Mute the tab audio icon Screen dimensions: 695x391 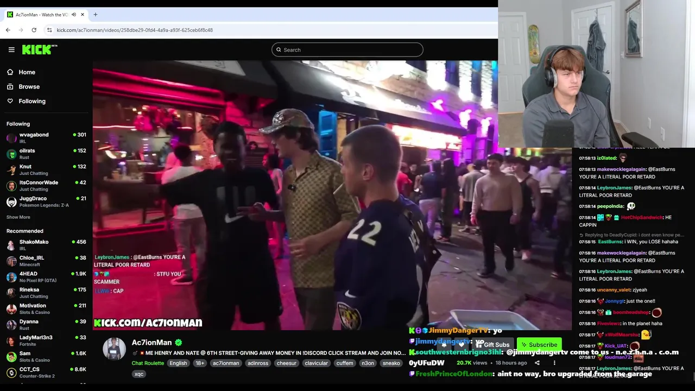pos(74,15)
